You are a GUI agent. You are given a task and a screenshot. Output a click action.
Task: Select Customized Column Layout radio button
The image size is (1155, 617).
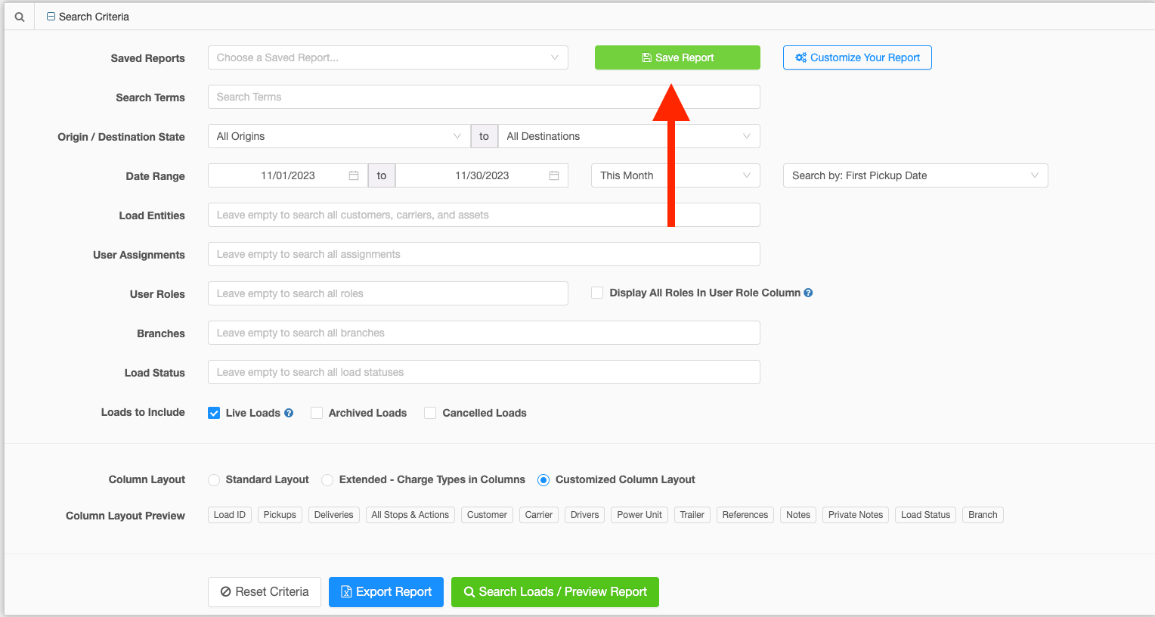(x=543, y=479)
